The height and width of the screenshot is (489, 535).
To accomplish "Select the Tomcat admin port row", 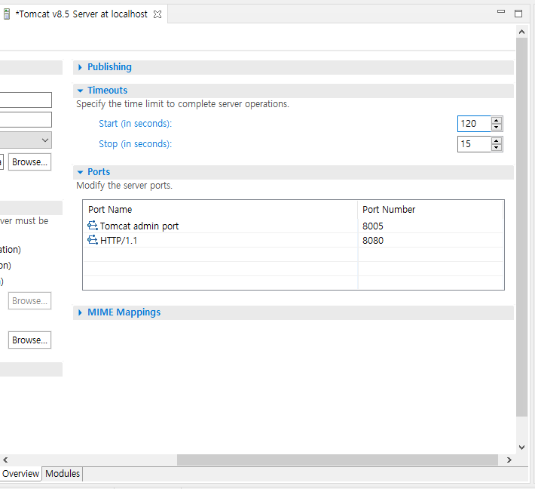I will coord(293,226).
